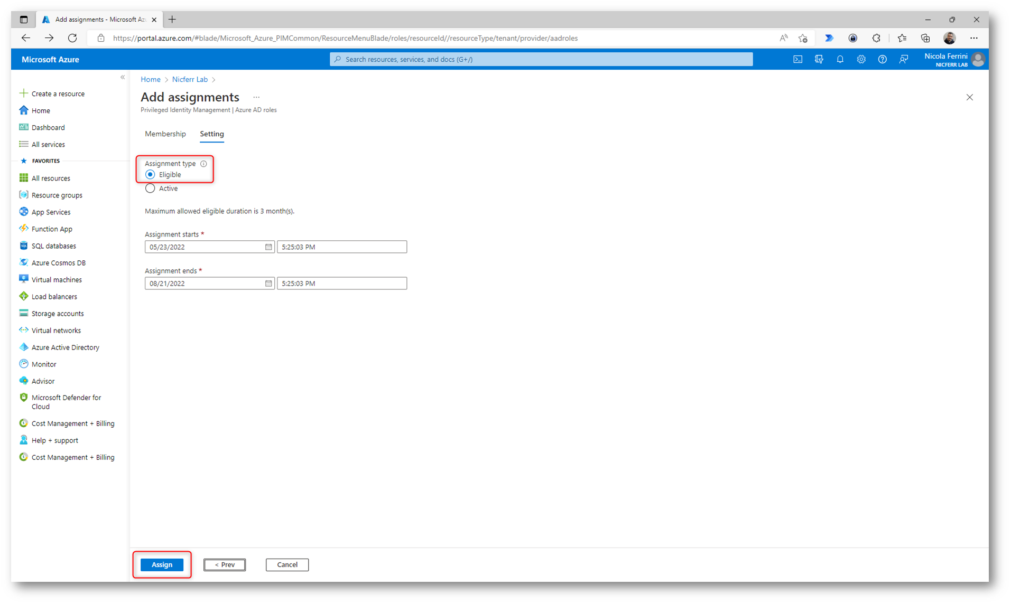Open Storage accounts in the sidebar
The width and height of the screenshot is (1011, 604).
pyautogui.click(x=58, y=313)
